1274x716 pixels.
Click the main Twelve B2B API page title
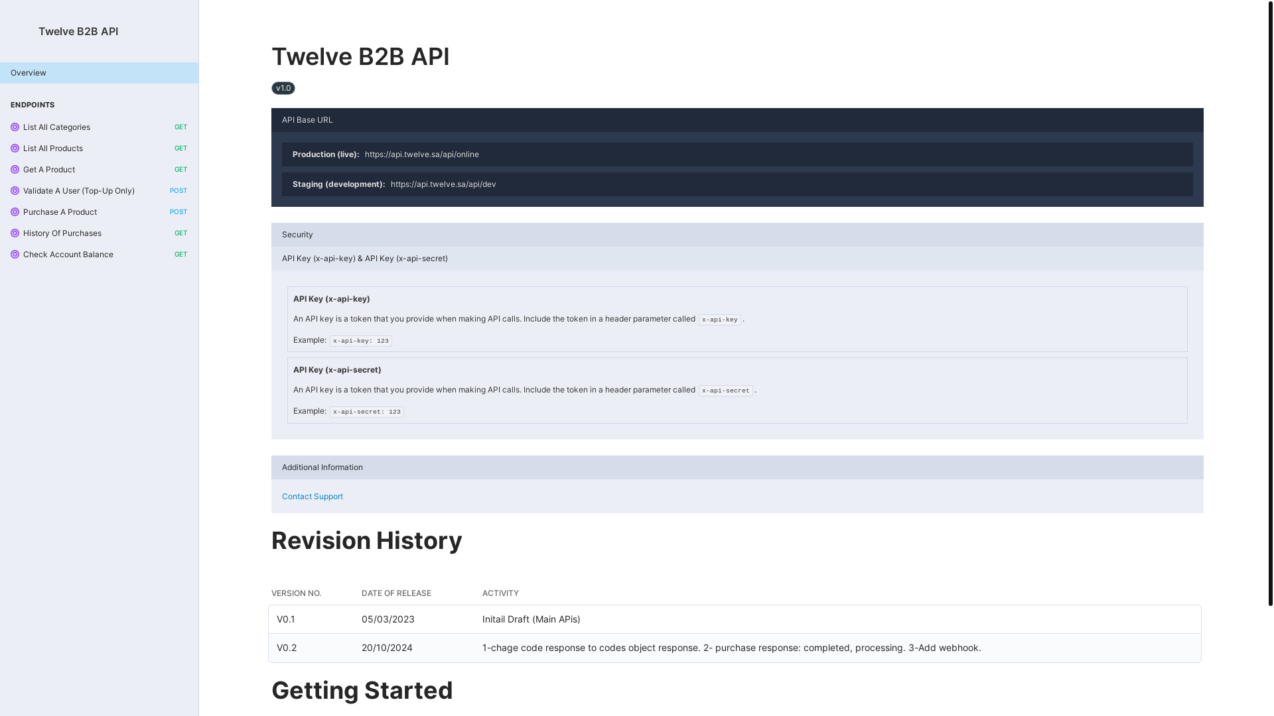(360, 56)
